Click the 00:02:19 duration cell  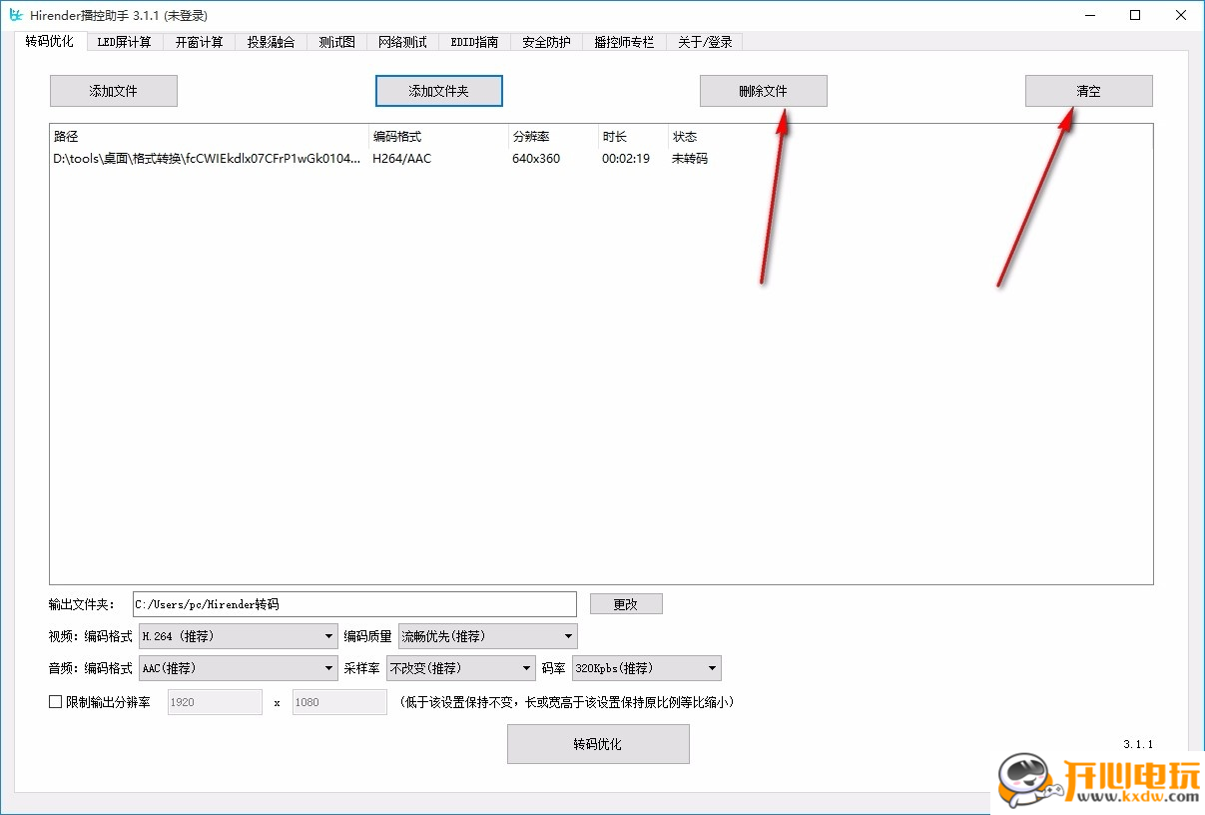[626, 158]
